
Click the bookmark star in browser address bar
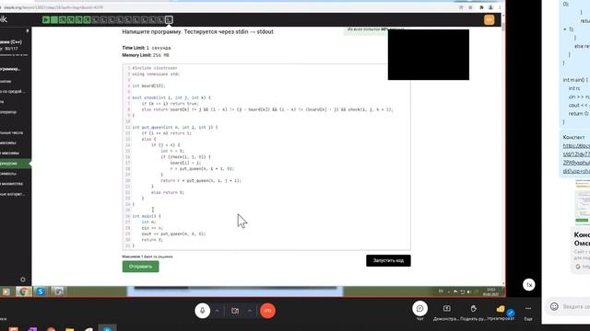470,7
